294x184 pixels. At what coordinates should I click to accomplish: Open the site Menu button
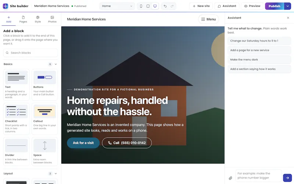coord(208,19)
